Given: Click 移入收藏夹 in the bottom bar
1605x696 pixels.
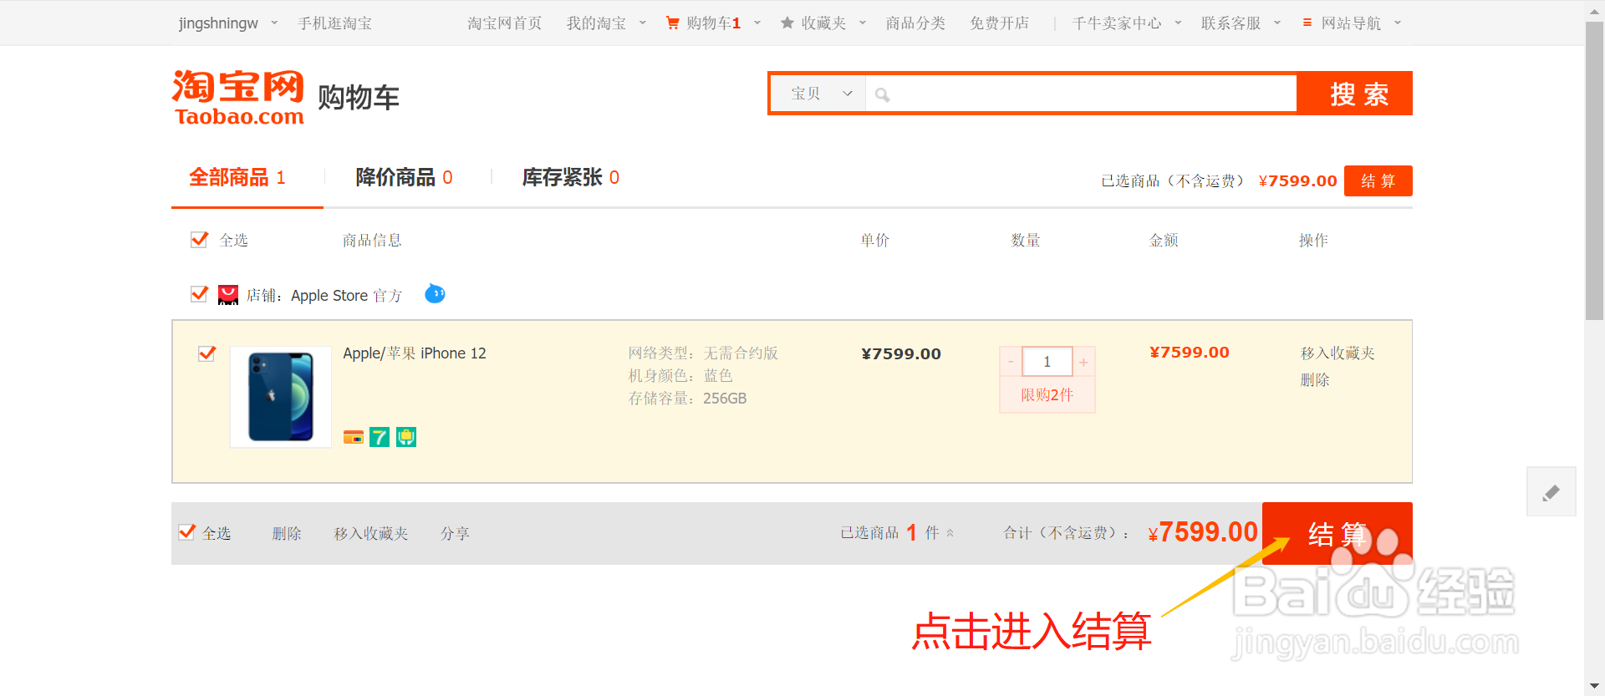Looking at the screenshot, I should click(371, 533).
